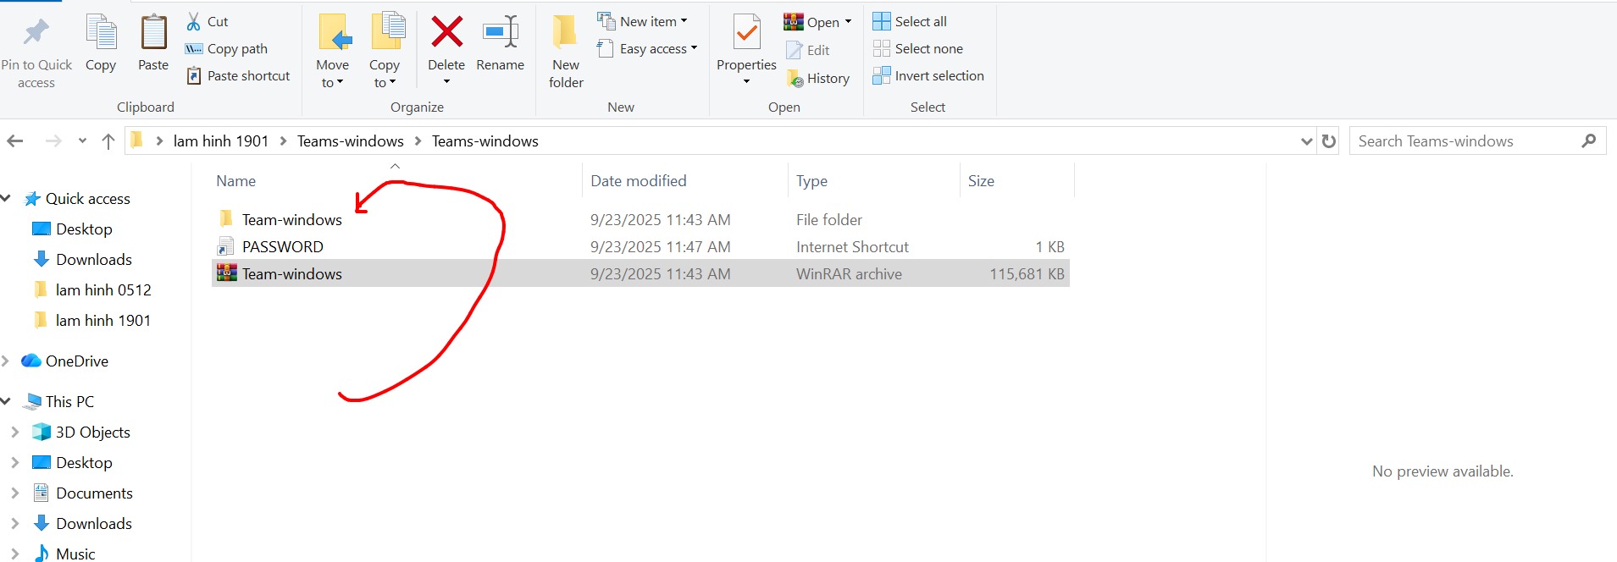Go up one folder level

pyautogui.click(x=108, y=141)
